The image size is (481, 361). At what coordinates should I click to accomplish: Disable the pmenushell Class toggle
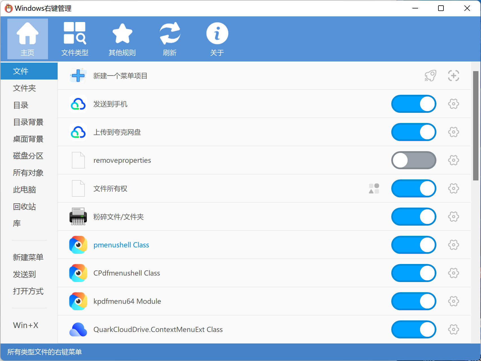click(414, 245)
